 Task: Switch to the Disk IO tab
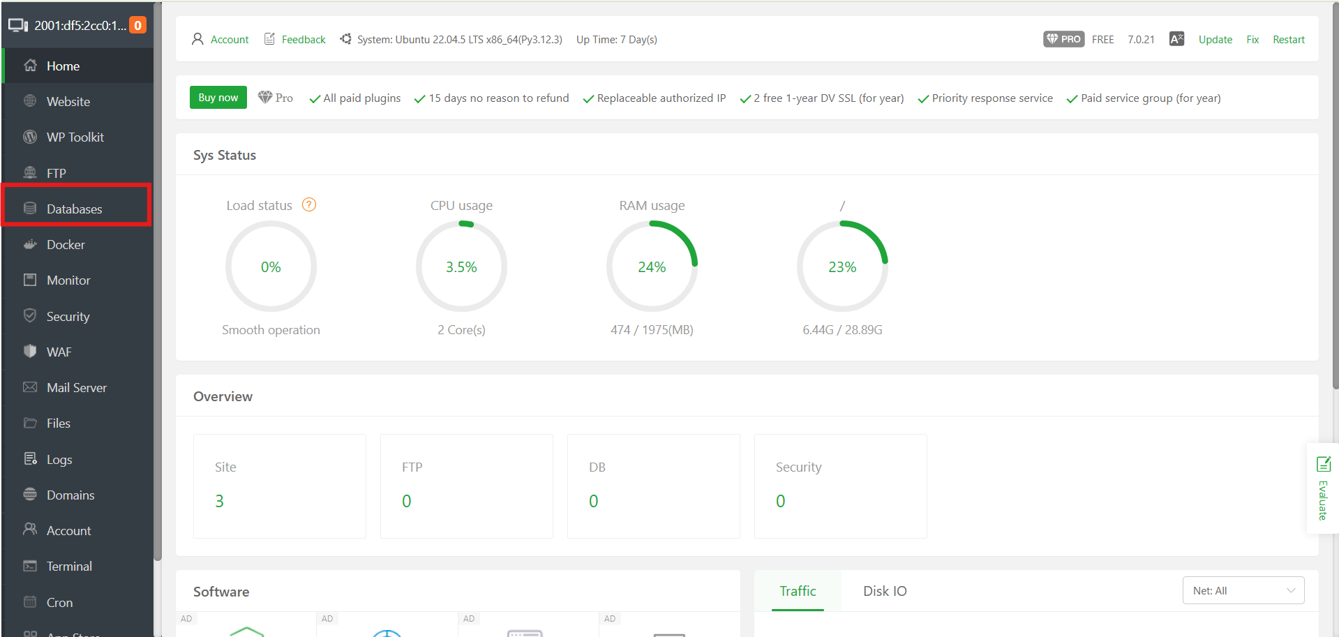885,591
